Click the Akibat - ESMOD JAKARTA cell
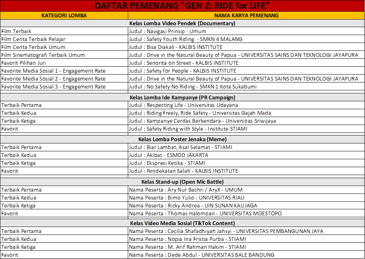 click(246, 155)
